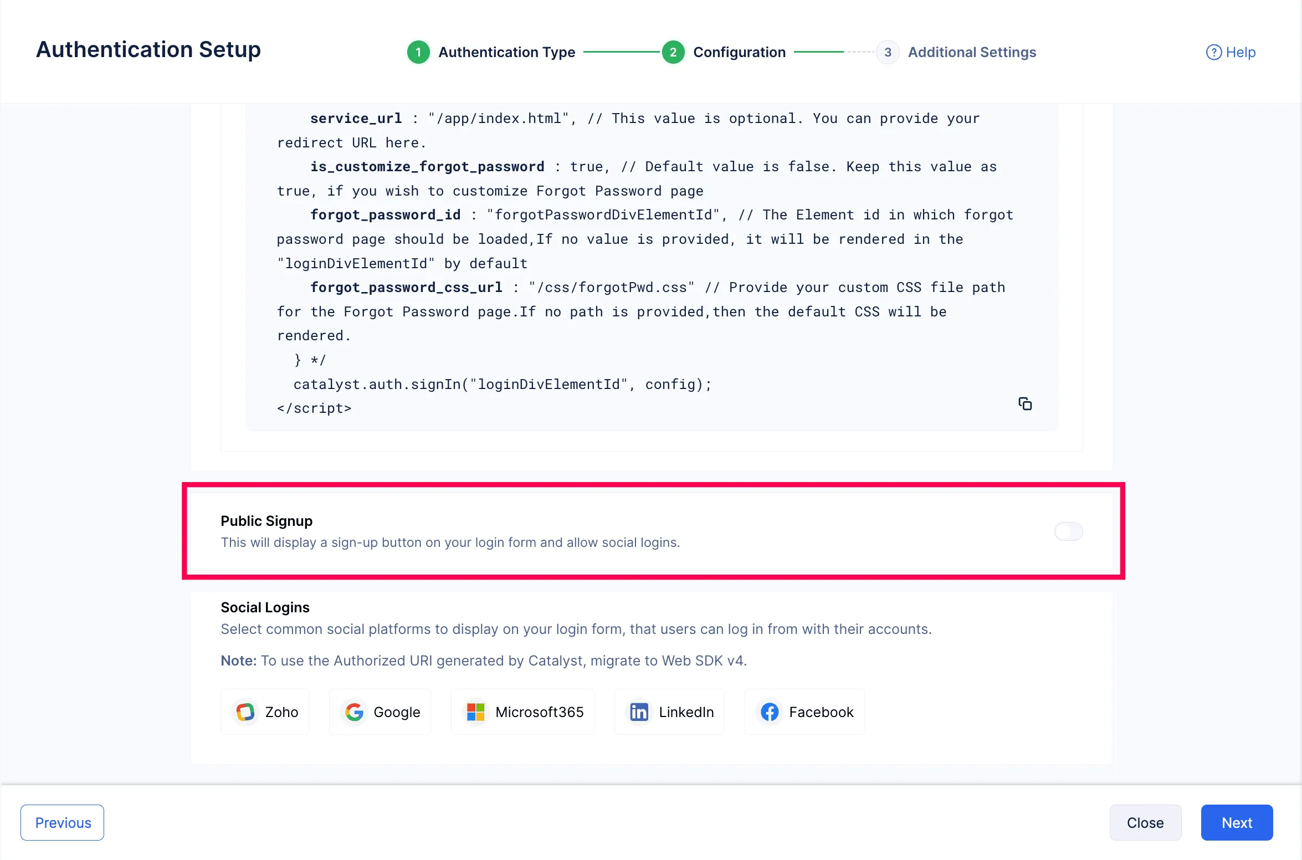Close the authentication setup wizard
Image resolution: width=1302 pixels, height=860 pixels.
(1145, 822)
